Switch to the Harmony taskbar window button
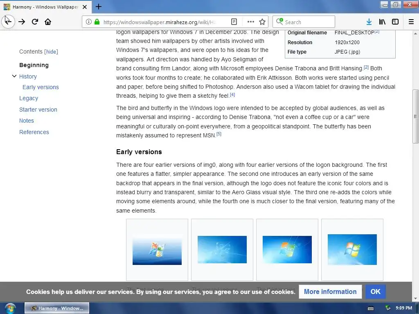Image resolution: width=419 pixels, height=314 pixels. pos(57,308)
